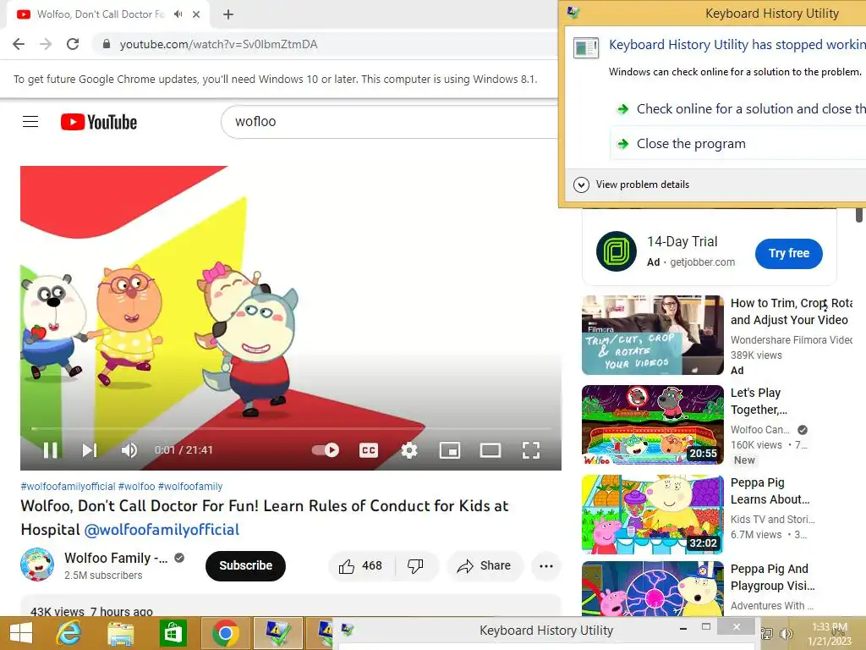Open @wolfoofamilyofficial mention in title
The image size is (866, 650).
(162, 530)
